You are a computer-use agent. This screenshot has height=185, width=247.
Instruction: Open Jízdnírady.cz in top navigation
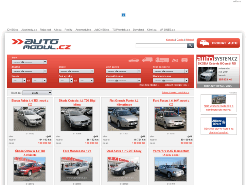[x=29, y=30]
